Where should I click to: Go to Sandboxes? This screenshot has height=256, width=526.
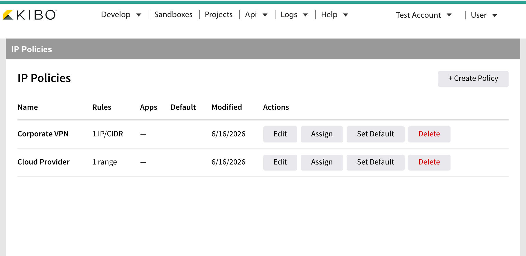point(173,14)
